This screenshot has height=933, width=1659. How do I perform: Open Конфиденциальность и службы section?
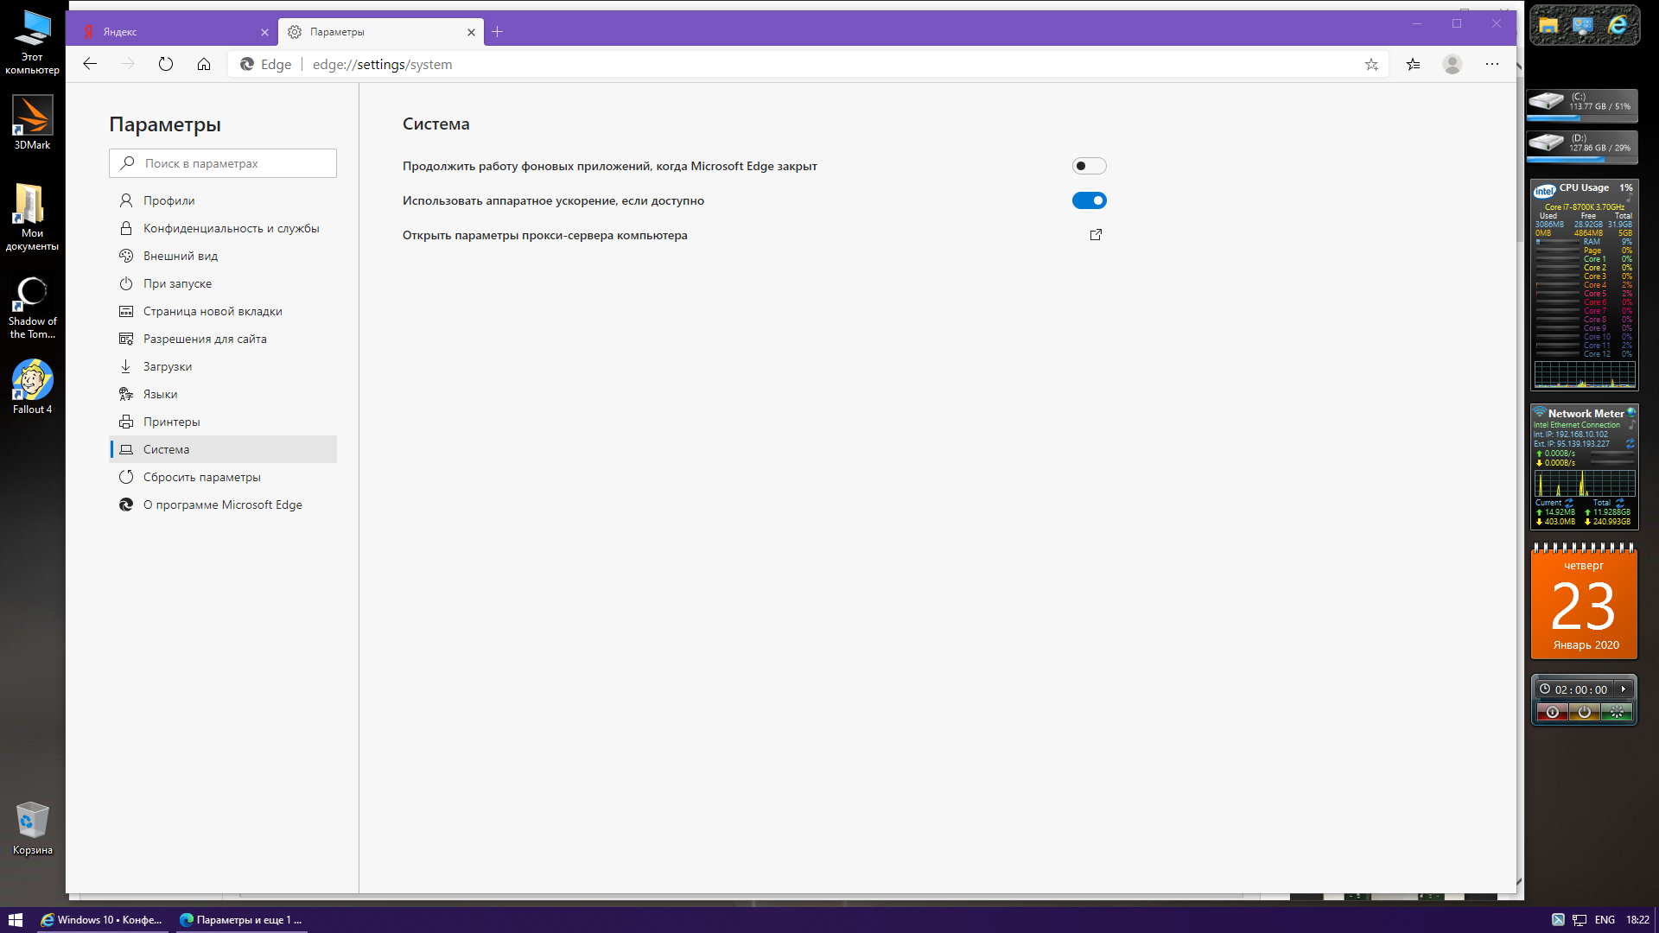(x=231, y=228)
